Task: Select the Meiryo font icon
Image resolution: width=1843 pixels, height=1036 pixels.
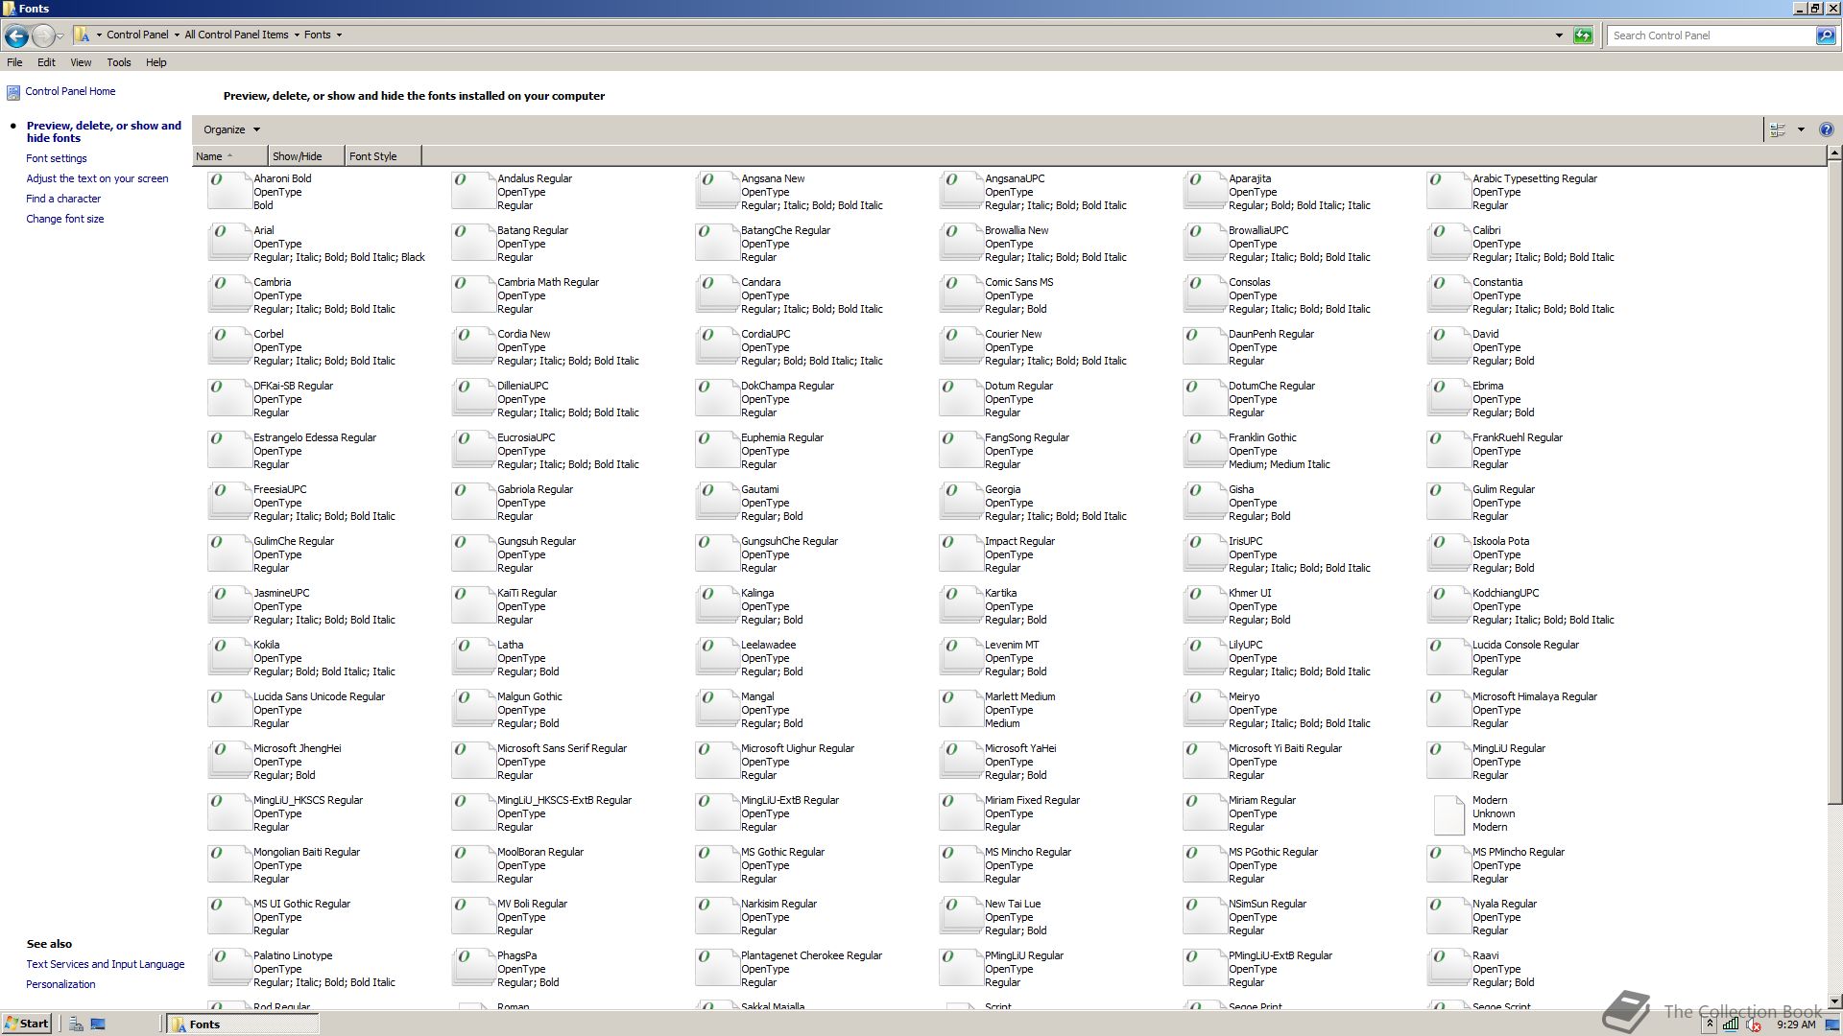Action: pos(1204,709)
